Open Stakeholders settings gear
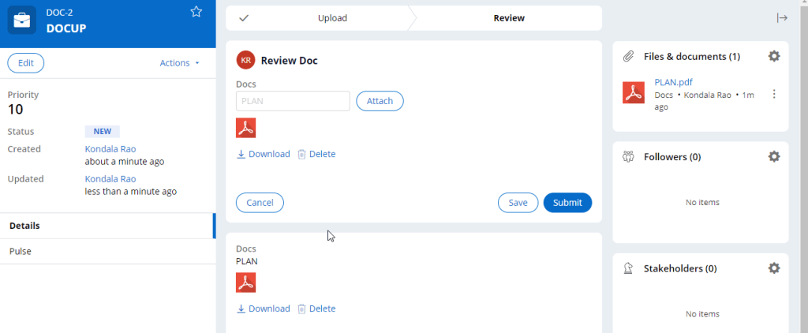This screenshot has height=333, width=808. 774,268
